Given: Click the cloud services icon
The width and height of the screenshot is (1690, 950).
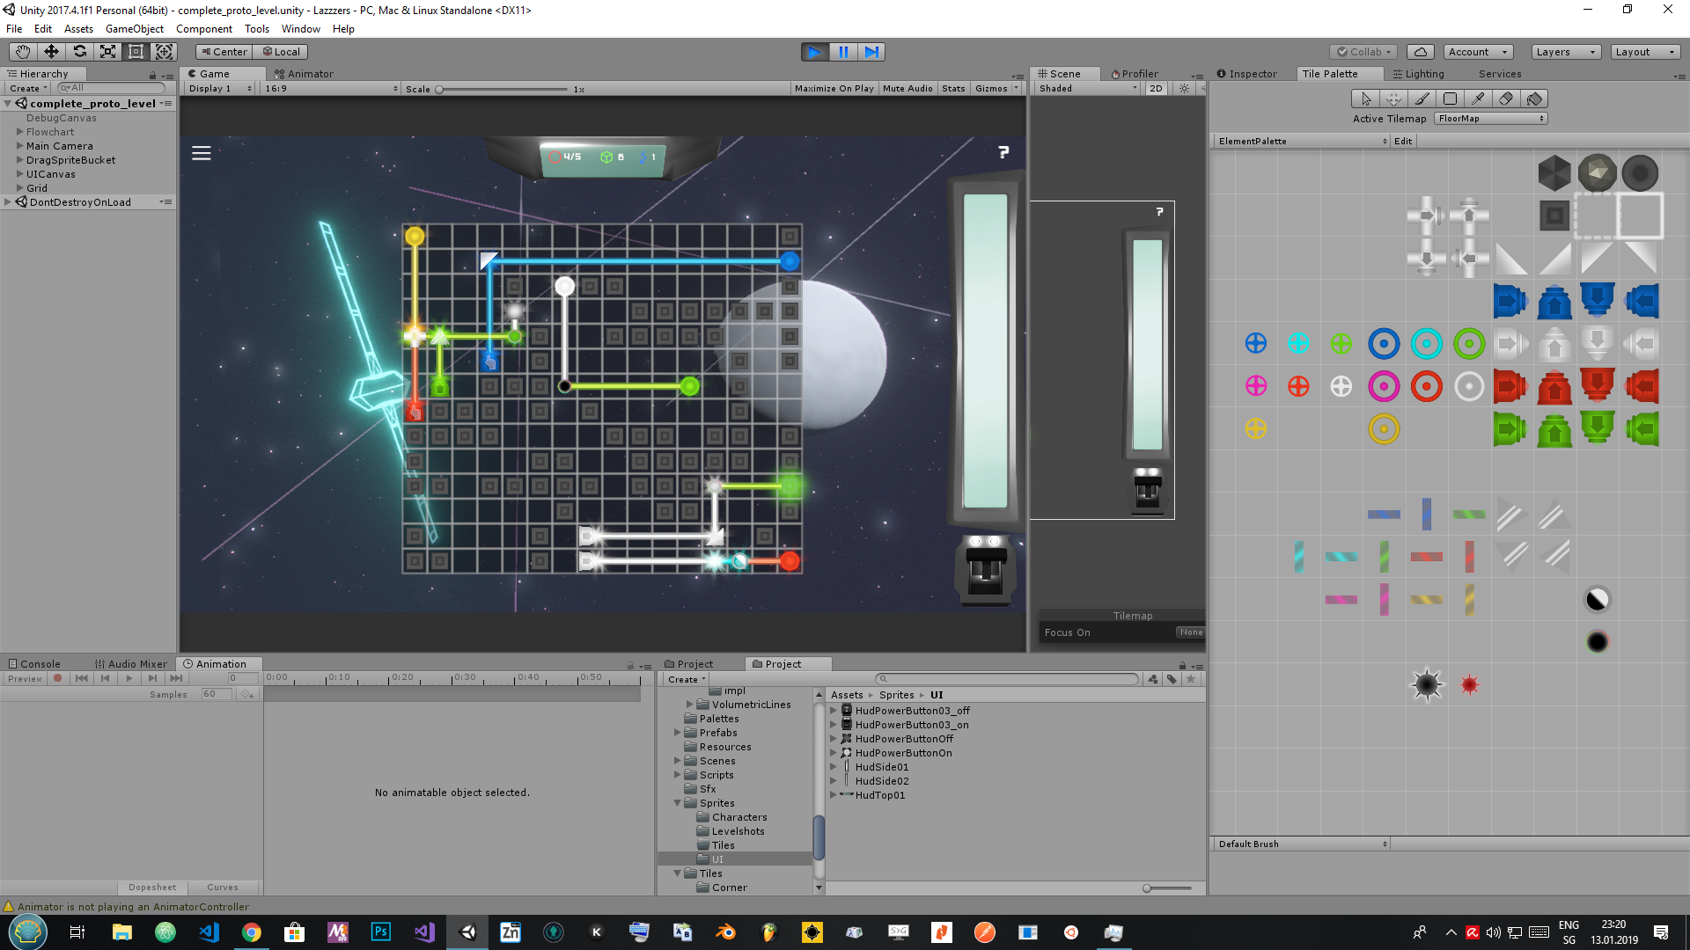Looking at the screenshot, I should coord(1420,52).
